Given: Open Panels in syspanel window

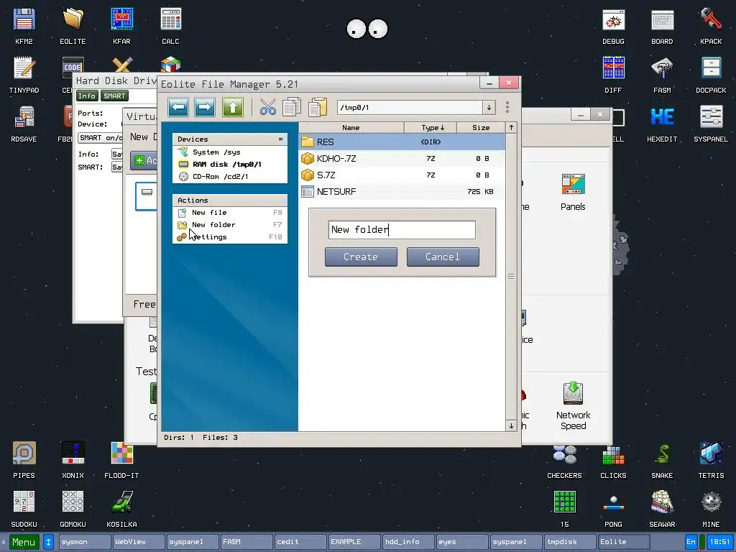Looking at the screenshot, I should tap(573, 193).
